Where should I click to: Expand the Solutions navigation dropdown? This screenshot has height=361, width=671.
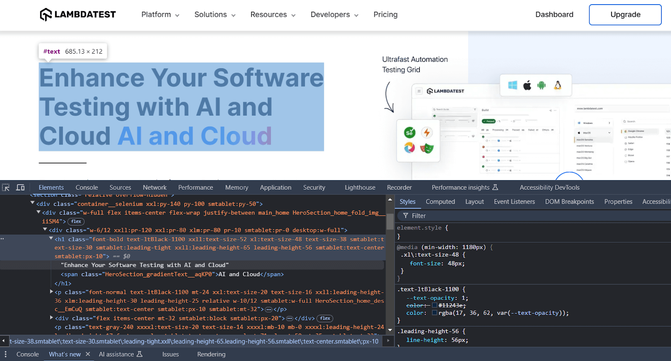[x=215, y=15]
